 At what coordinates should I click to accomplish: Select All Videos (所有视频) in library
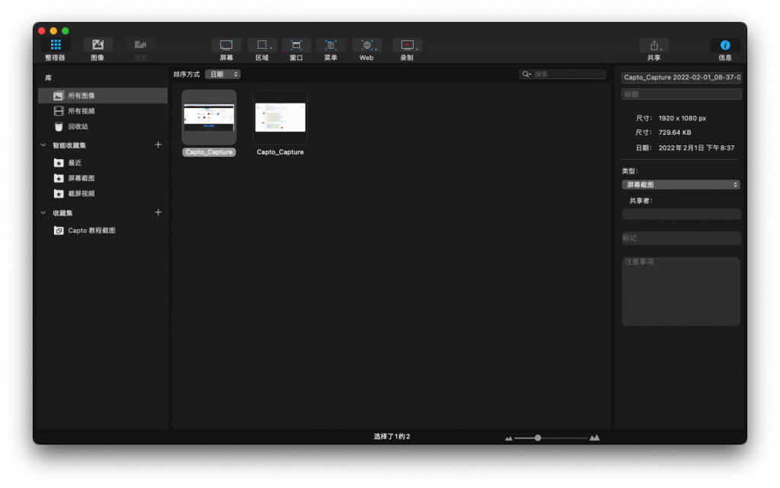pos(81,111)
